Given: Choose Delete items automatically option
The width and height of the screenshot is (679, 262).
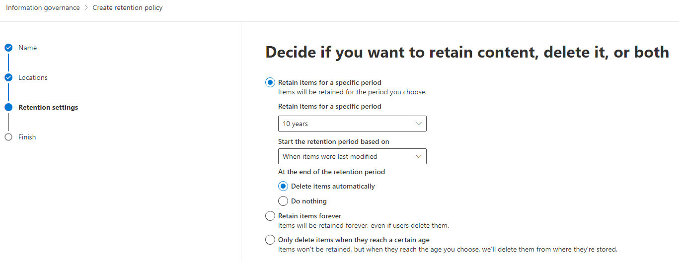Looking at the screenshot, I should (283, 187).
